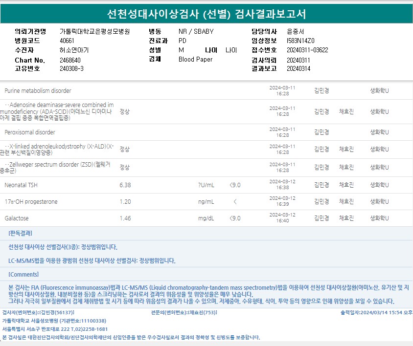Image resolution: width=413 pixels, height=346 pixels.
Task: Click the 17α-OH progesterone value 1.20
Action: [x=125, y=201]
